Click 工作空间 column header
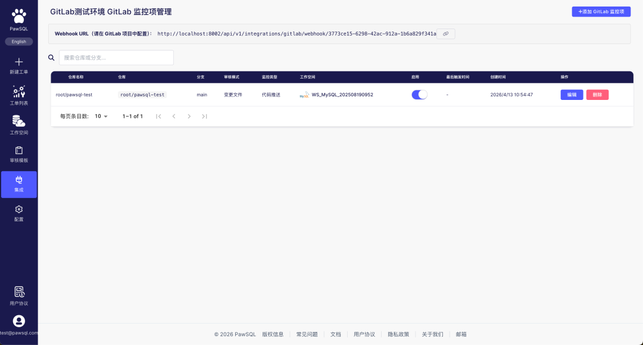 pyautogui.click(x=308, y=77)
